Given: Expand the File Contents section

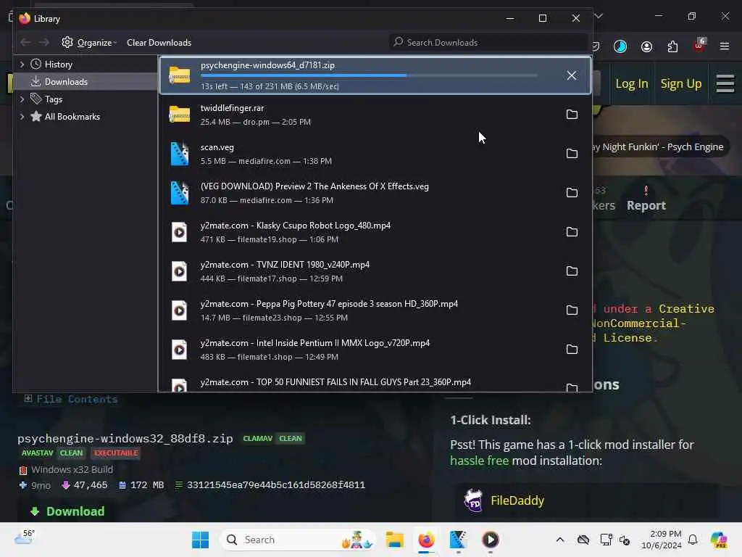Looking at the screenshot, I should (x=70, y=400).
